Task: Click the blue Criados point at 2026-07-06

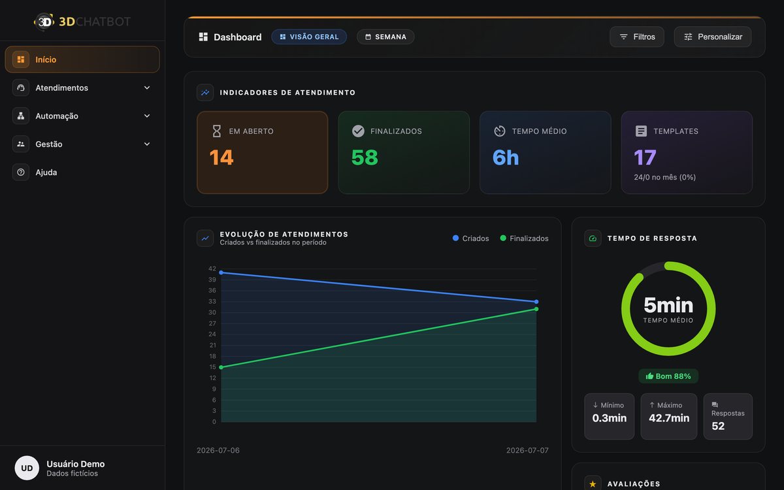Action: click(x=221, y=272)
